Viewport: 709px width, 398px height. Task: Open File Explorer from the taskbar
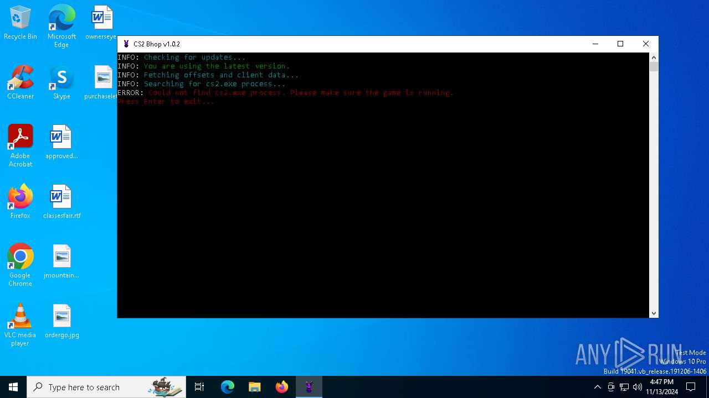point(255,387)
